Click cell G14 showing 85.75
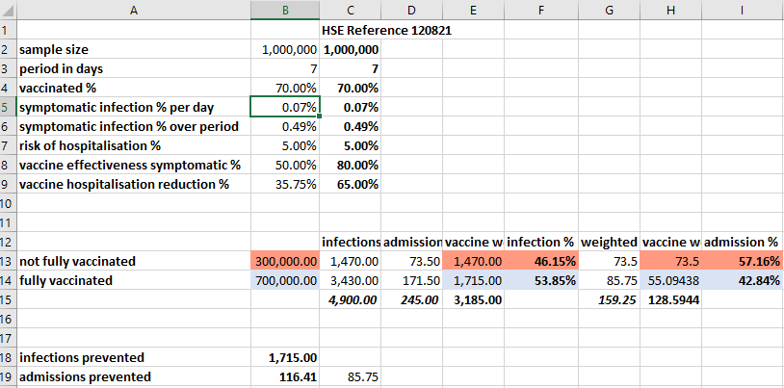 (609, 280)
